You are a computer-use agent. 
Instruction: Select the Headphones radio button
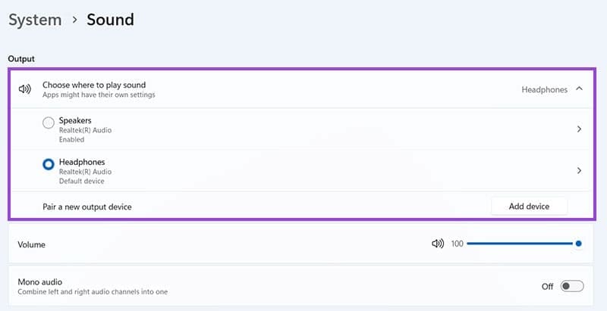(49, 164)
